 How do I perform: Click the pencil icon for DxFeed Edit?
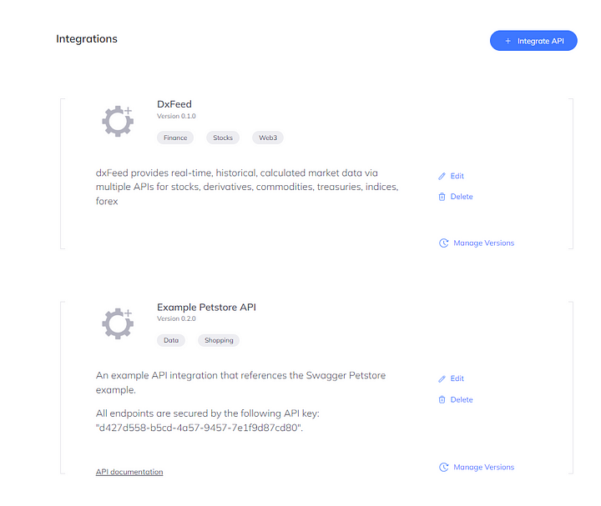coord(442,177)
